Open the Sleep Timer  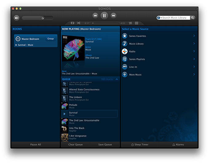(x=140, y=145)
